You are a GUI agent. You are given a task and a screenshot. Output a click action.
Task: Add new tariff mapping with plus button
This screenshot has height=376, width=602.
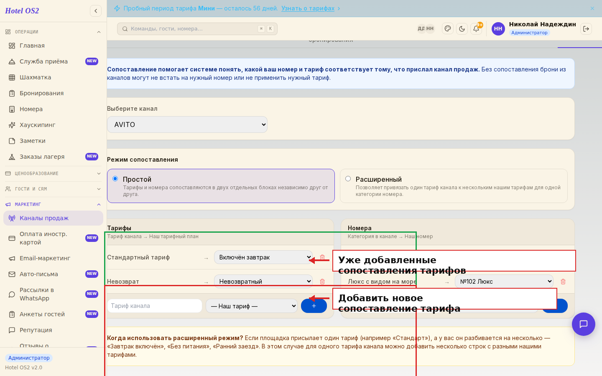coord(314,306)
